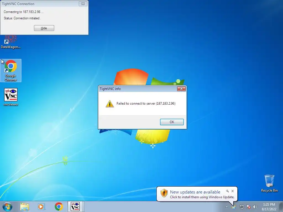Open Google Chrome from the taskbar
This screenshot has width=283, height=212.
coord(59,207)
